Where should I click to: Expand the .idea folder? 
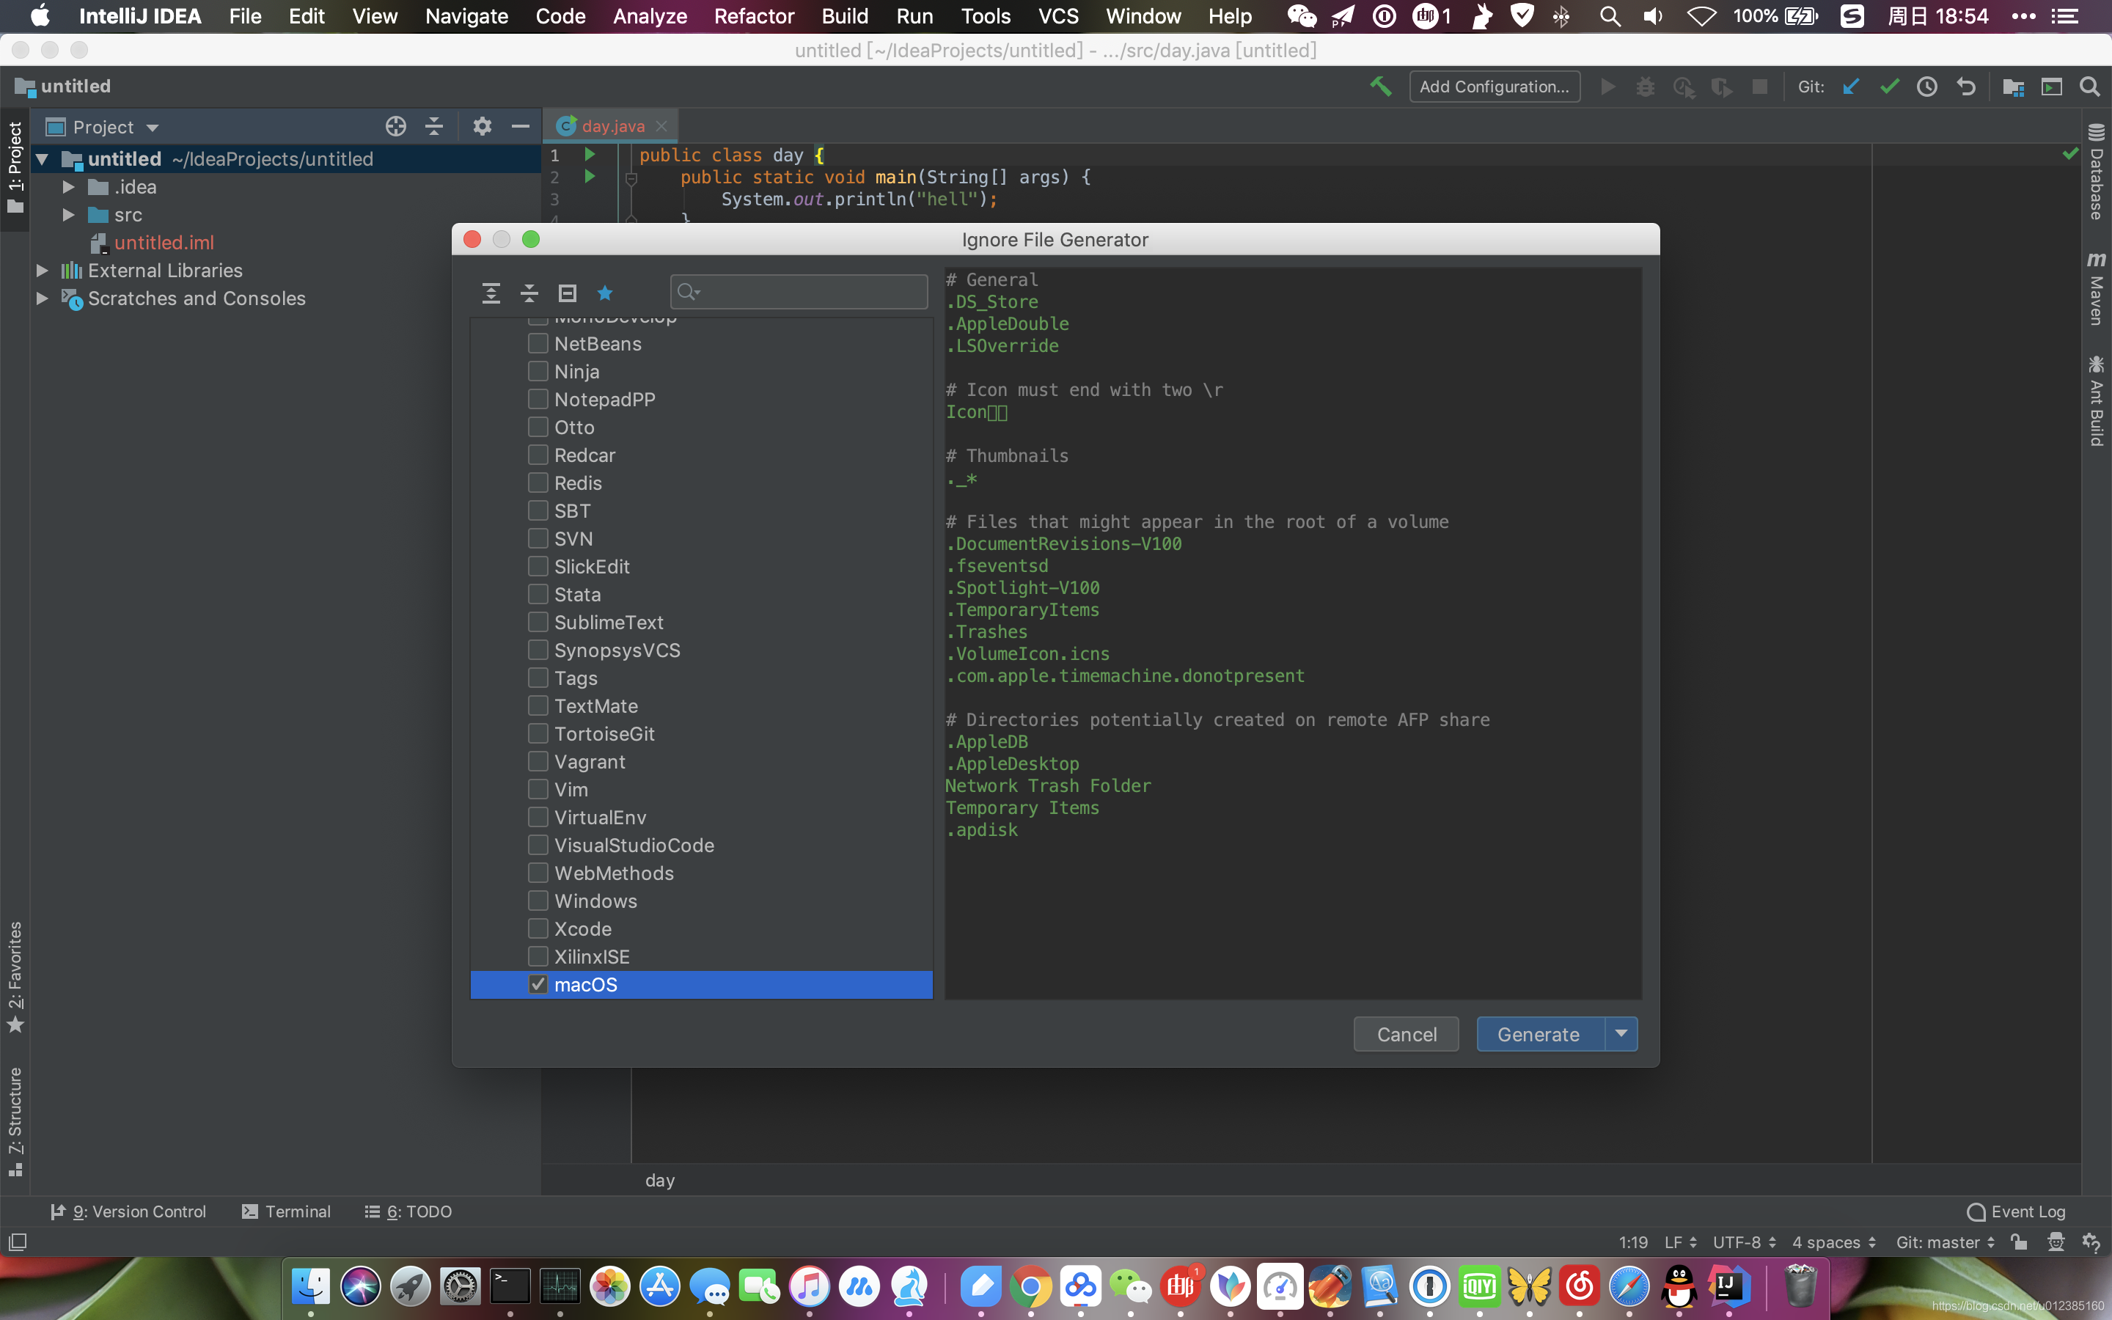(68, 187)
